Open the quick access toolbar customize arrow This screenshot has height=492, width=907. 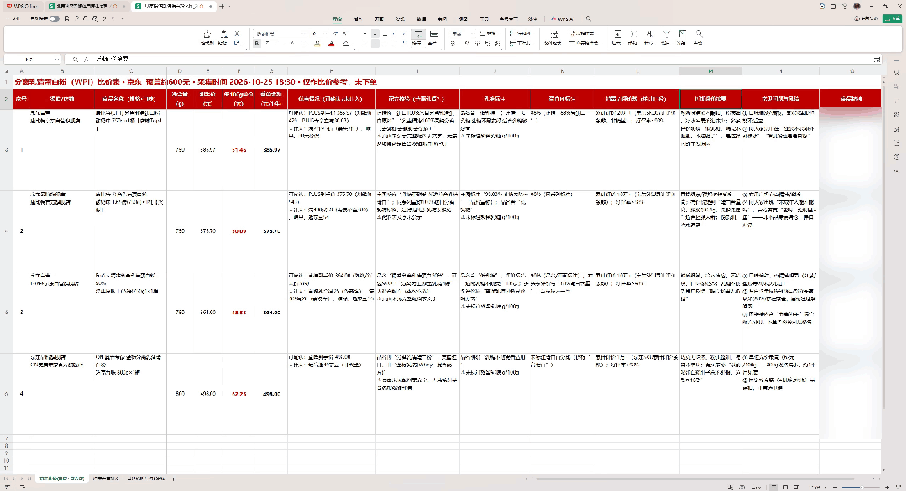click(x=123, y=19)
